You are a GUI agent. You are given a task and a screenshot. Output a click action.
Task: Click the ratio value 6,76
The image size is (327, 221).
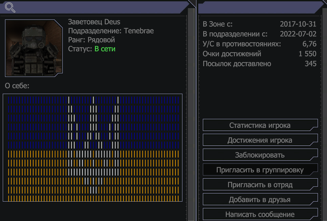coord(309,44)
